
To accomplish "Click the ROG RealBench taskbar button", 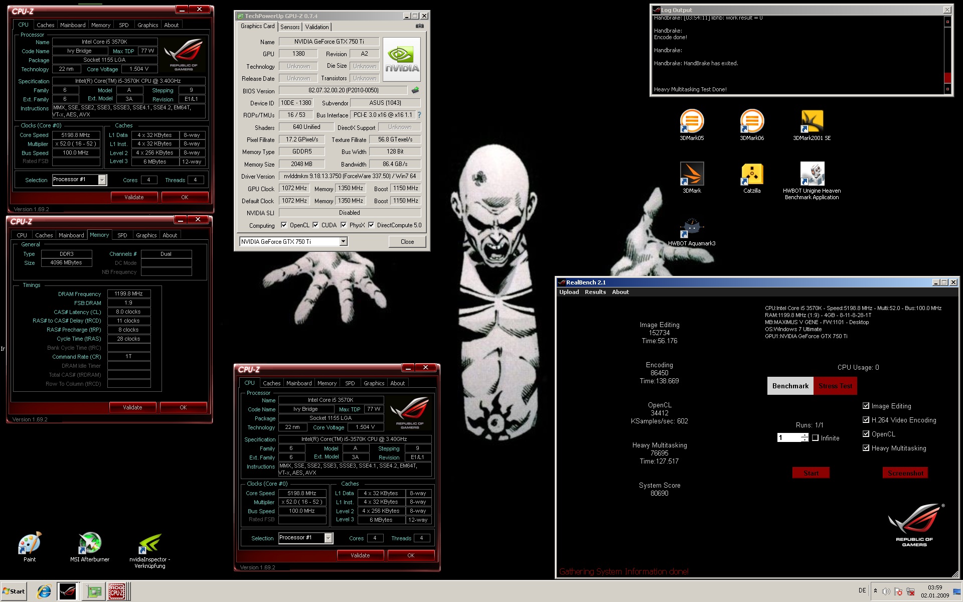I will pyautogui.click(x=67, y=591).
